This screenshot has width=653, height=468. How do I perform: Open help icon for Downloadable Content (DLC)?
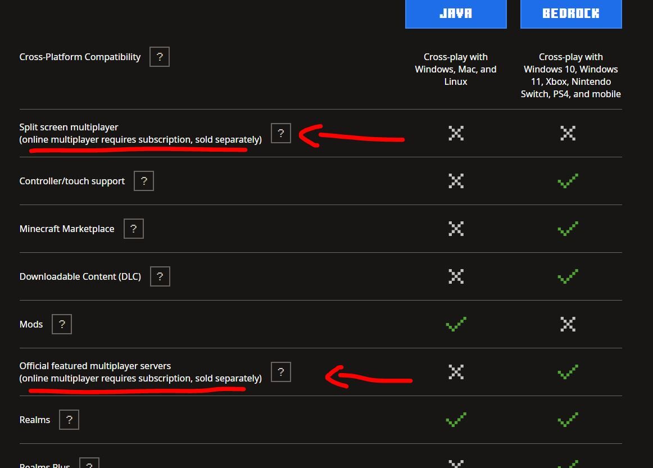[160, 276]
